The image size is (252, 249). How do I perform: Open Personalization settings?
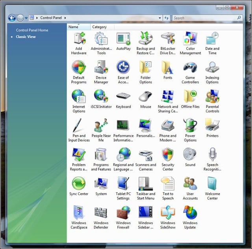146,128
